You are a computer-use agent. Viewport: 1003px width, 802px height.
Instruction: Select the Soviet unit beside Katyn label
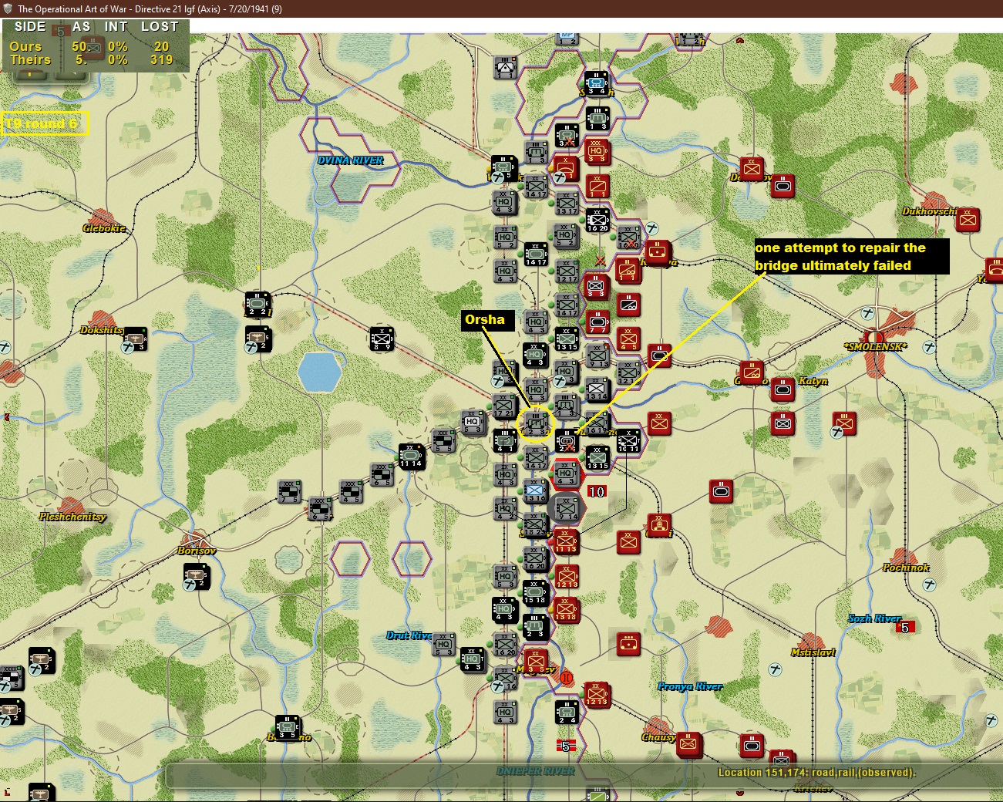[x=783, y=389]
